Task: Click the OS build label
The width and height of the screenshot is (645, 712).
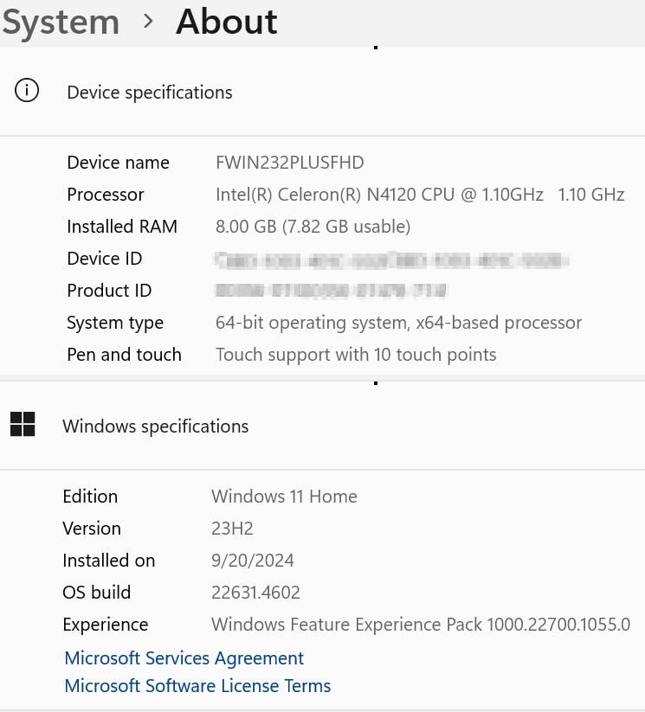Action: (x=97, y=593)
